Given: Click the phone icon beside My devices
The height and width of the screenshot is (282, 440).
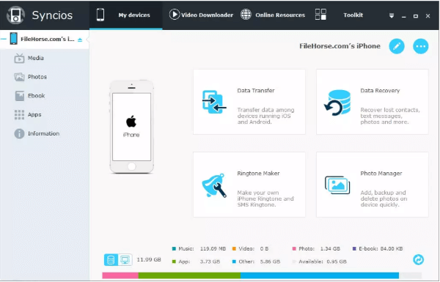Looking at the screenshot, I should [100, 15].
